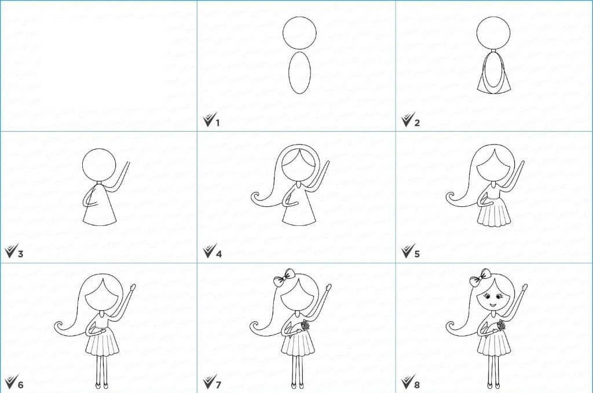
Task: Click the oval body shape in step 1
Action: [300, 72]
